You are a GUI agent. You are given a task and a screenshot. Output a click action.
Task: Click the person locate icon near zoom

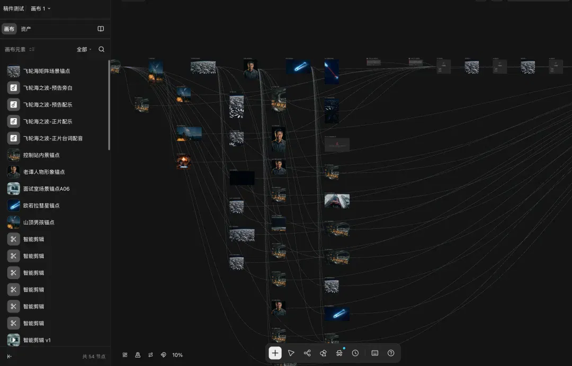pos(138,355)
